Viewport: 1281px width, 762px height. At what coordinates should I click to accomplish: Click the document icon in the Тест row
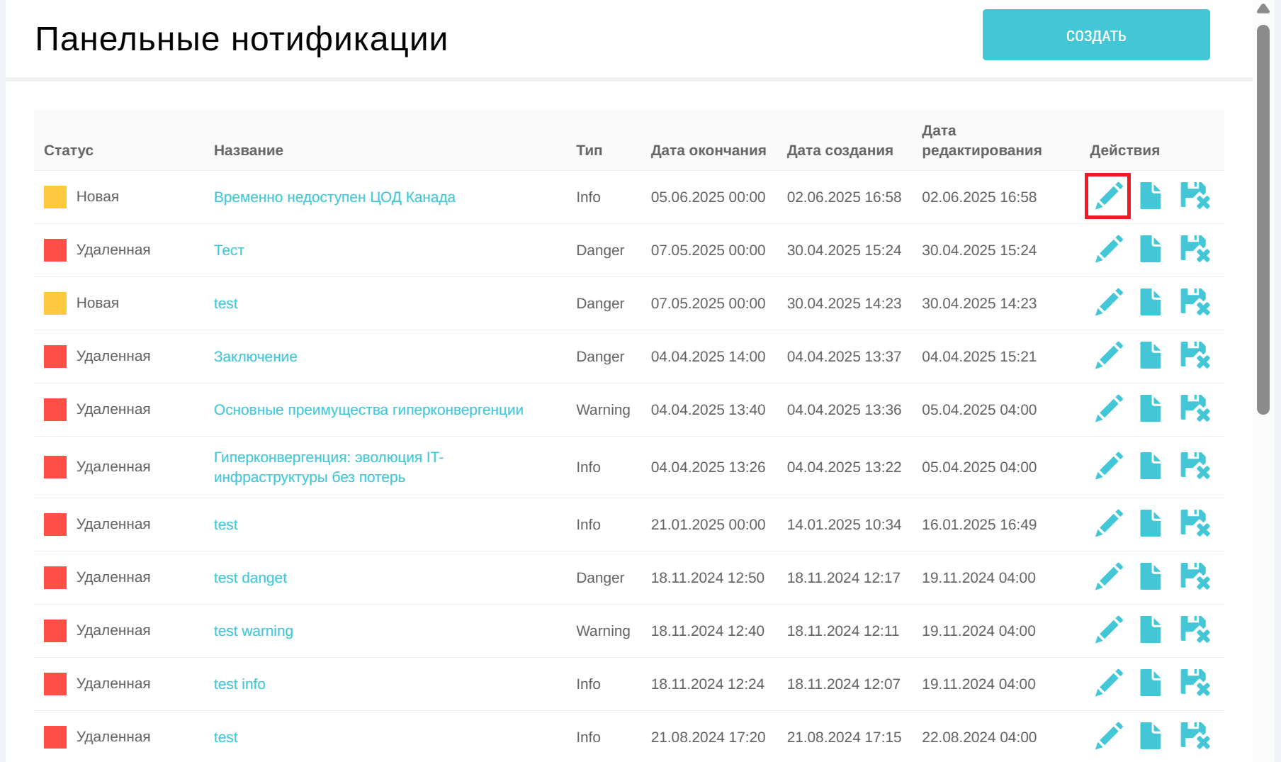click(x=1151, y=249)
